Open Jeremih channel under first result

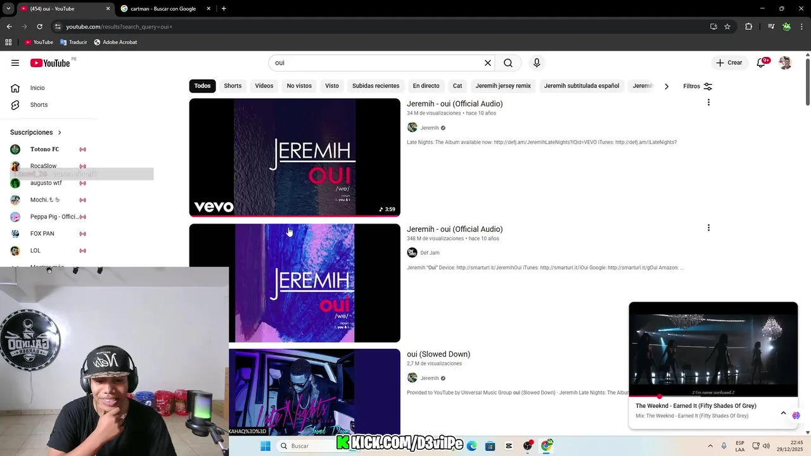point(430,128)
